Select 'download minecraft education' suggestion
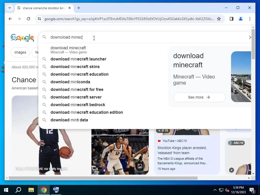 click(x=104, y=74)
